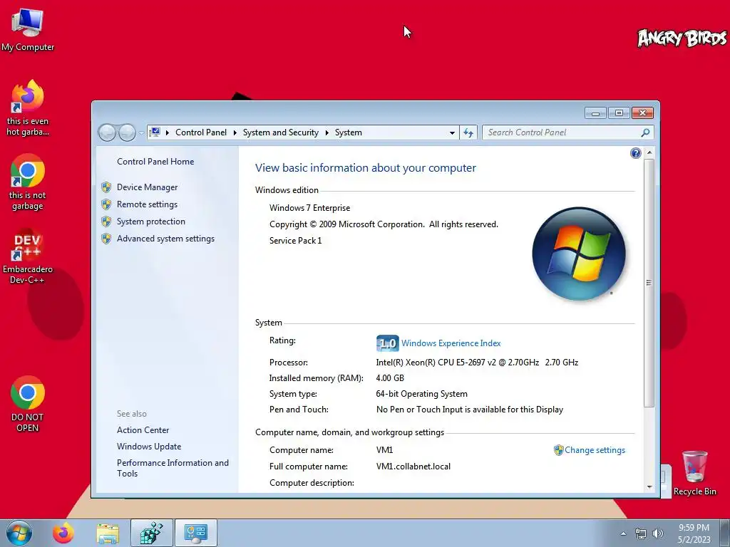Expand the chevron after Control Panel breadcrumb
The width and height of the screenshot is (730, 547).
235,132
